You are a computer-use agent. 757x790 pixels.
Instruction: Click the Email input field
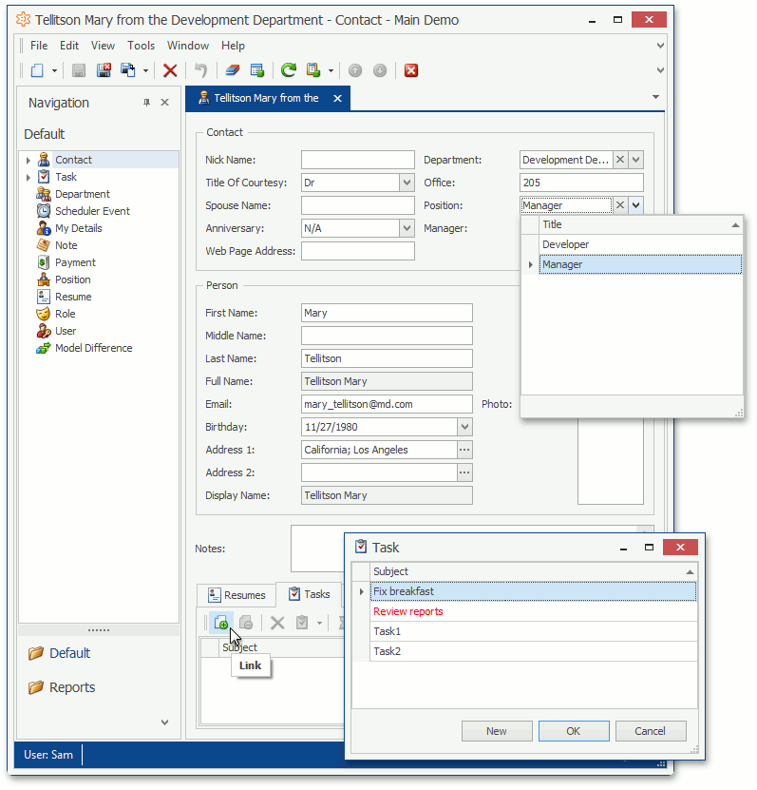tap(387, 404)
